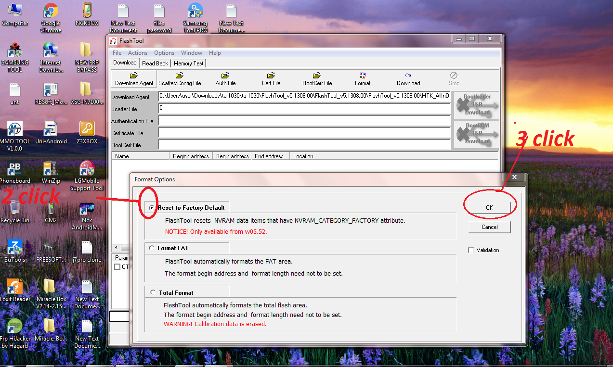Click the Authentication File input field
This screenshot has height=367, width=613.
(x=304, y=121)
